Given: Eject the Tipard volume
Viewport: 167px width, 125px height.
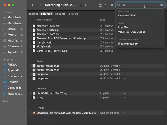Looking at the screenshot, I should pyautogui.click(x=21, y=52).
